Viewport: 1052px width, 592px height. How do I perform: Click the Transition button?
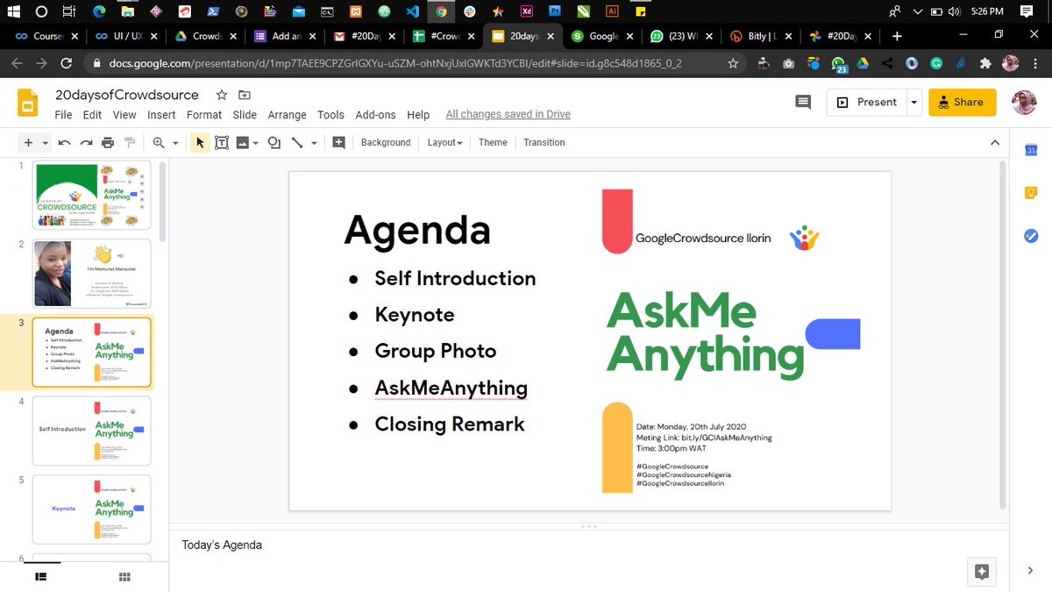click(544, 142)
